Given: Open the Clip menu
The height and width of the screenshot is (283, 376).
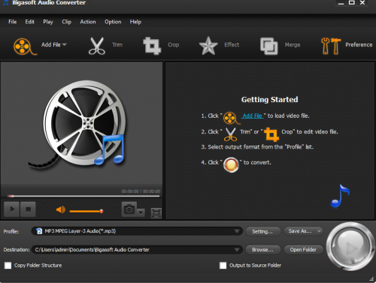Looking at the screenshot, I should click(66, 22).
